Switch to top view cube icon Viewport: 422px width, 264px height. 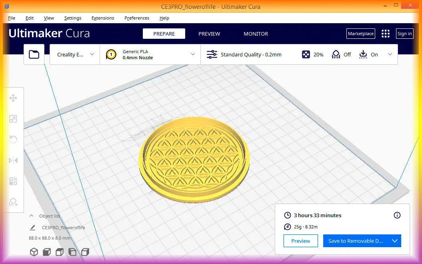tap(60, 252)
